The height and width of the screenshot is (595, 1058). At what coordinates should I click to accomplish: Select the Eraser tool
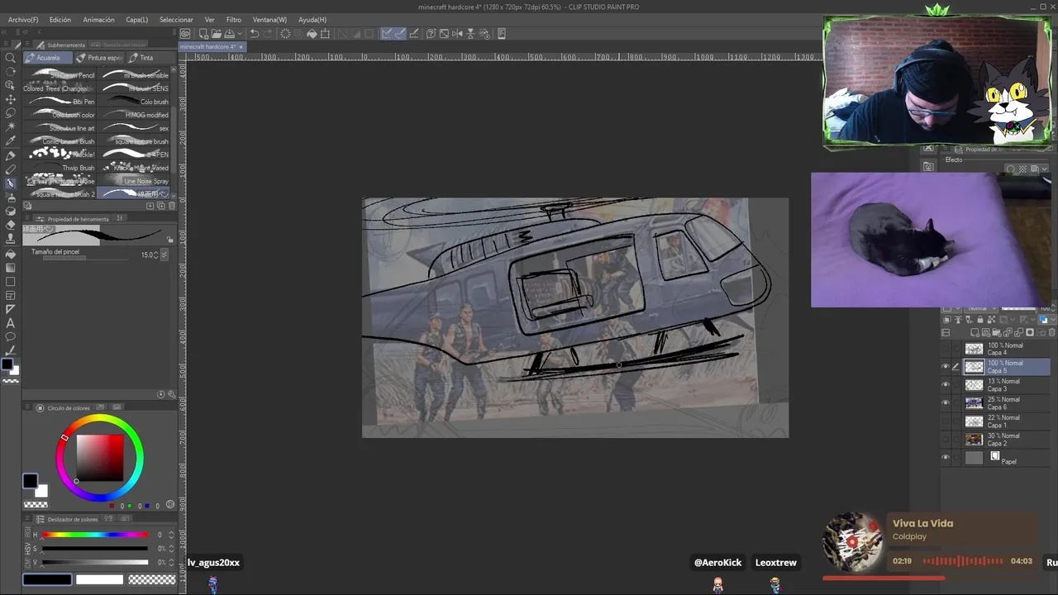11,225
